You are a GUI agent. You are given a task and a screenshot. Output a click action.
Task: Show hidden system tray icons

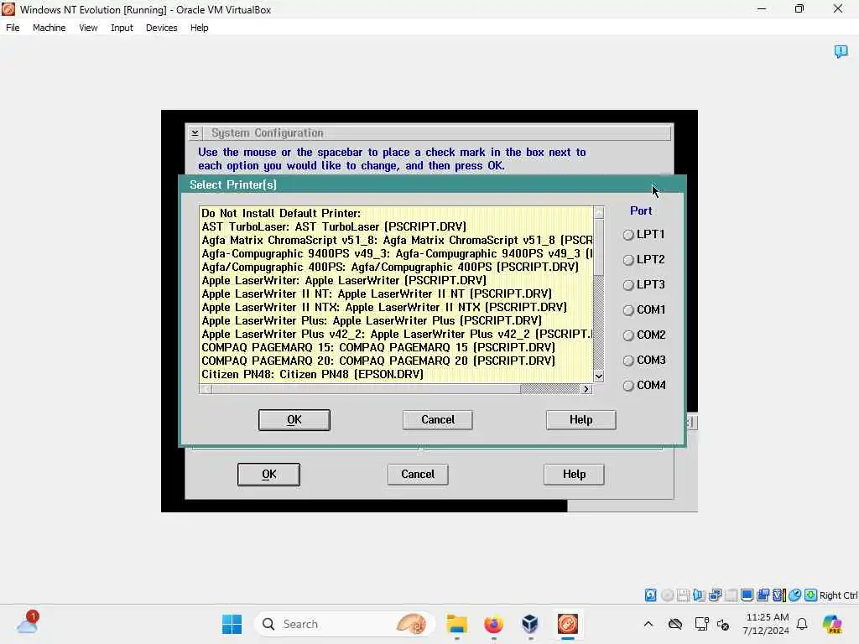click(648, 624)
